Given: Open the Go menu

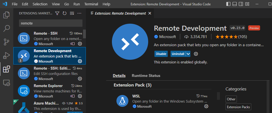Looking at the screenshot, I should pyautogui.click(x=67, y=4).
